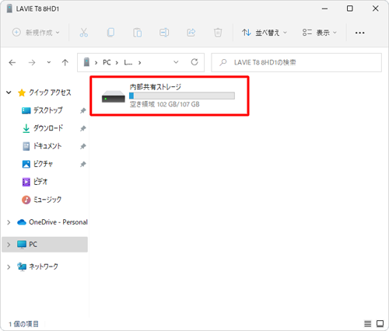Expand the ネットワーク node

9,267
